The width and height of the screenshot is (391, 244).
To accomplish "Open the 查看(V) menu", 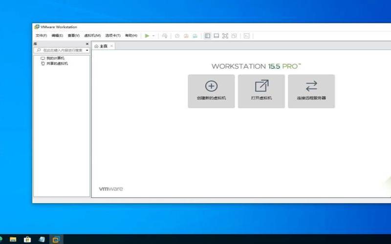I will tap(74, 36).
